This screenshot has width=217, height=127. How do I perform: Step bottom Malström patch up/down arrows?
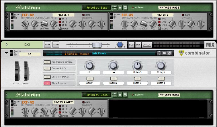click(x=115, y=95)
